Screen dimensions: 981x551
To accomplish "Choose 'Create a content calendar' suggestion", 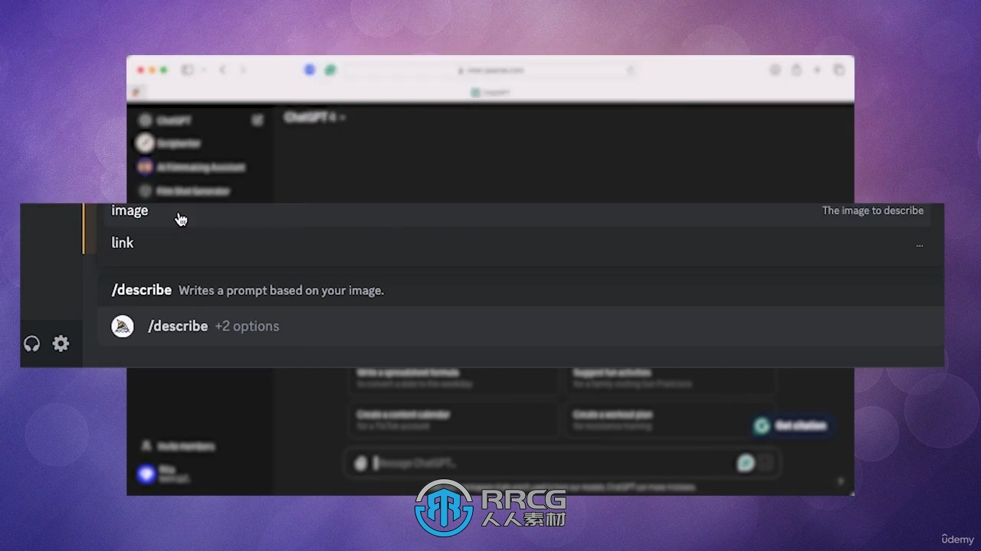I will tap(454, 419).
